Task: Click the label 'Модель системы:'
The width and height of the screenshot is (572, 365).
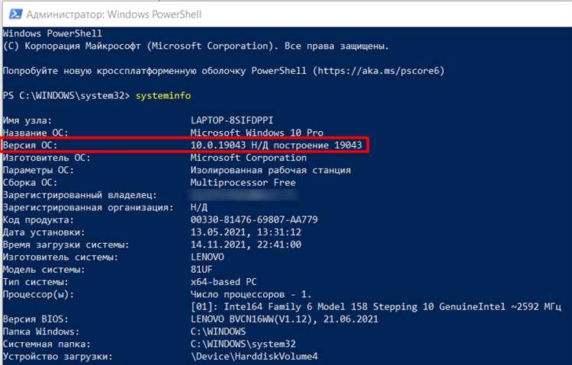Action: coord(43,270)
